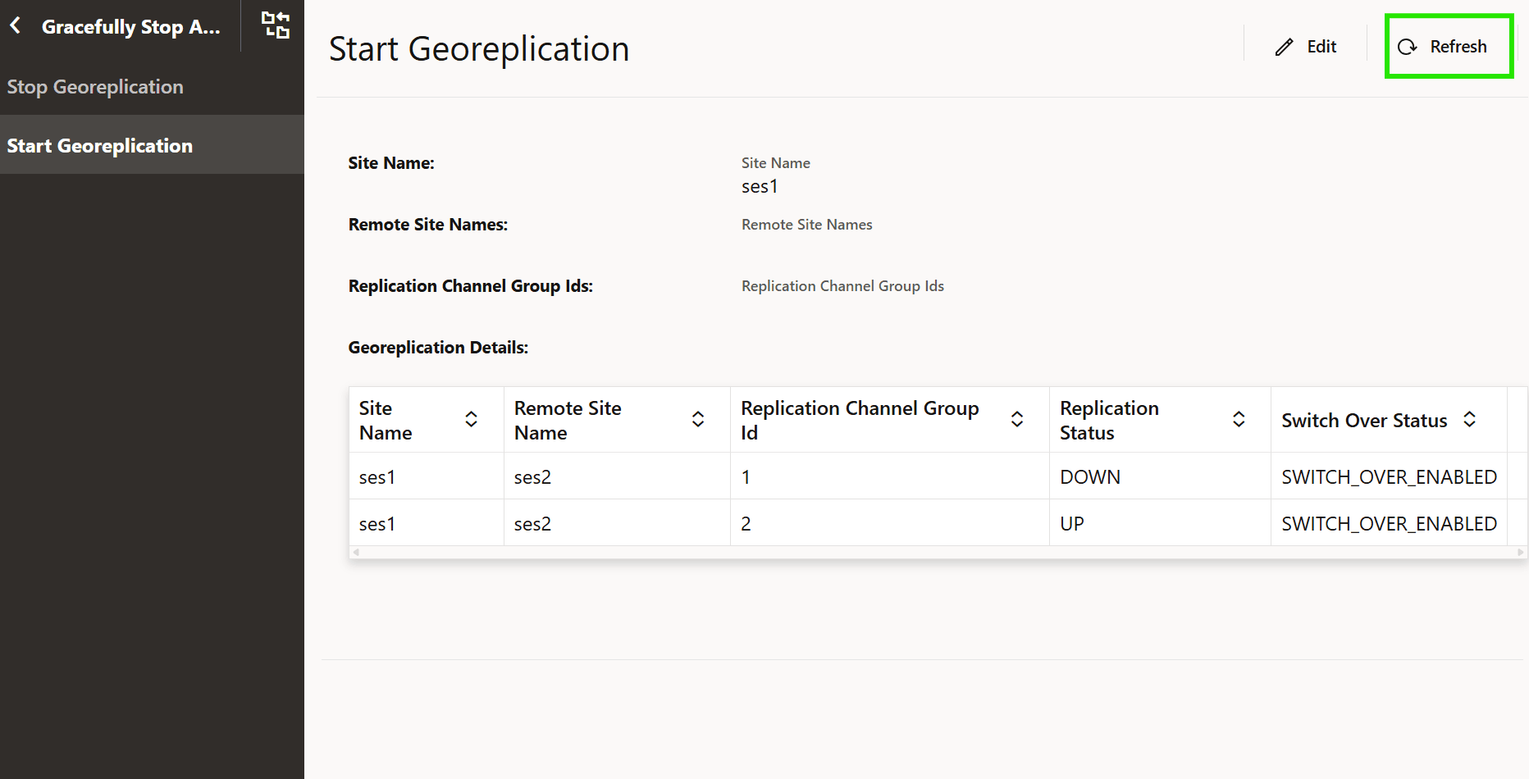The image size is (1529, 779).
Task: Sort by Site Name column arrows
Action: click(472, 420)
